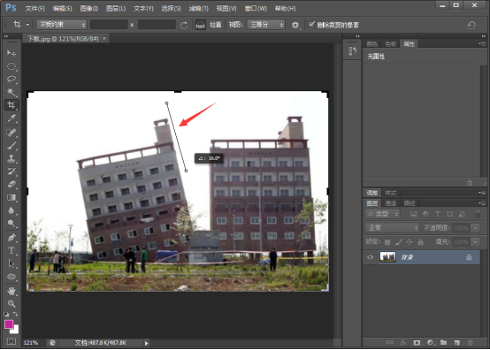Select the Magic Wand tool
The image size is (490, 350).
[x=11, y=92]
